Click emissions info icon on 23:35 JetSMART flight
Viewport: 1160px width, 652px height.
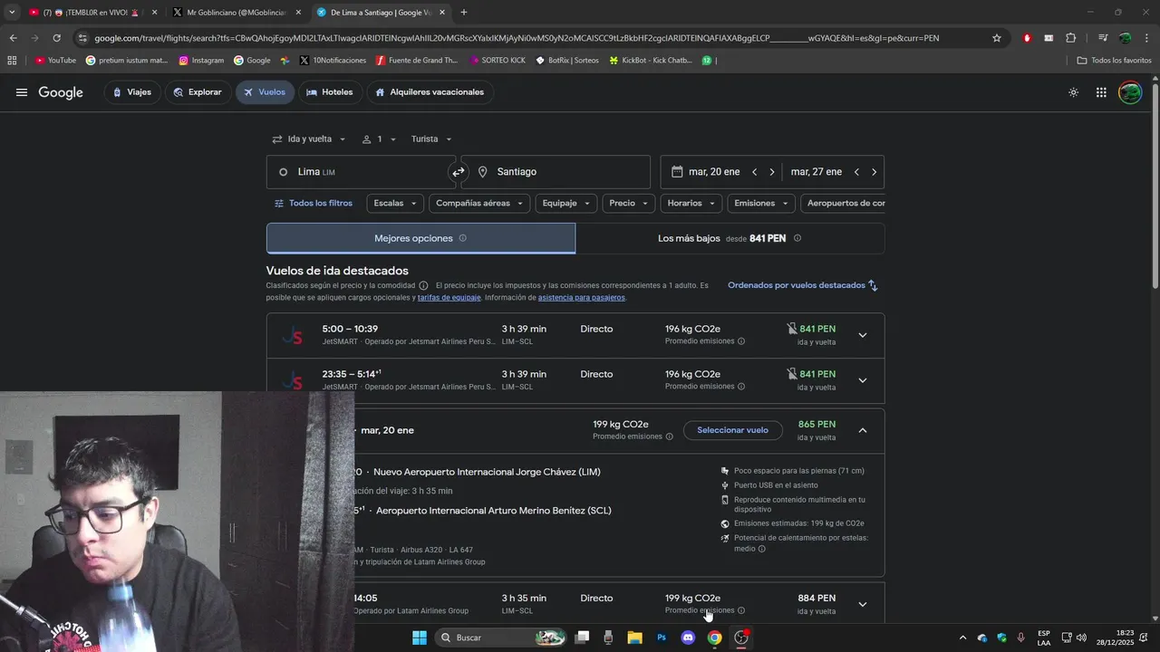click(741, 387)
